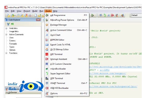Open the Active Comment Editor menu entry
The width and height of the screenshot is (142, 98).
[x=67, y=30]
